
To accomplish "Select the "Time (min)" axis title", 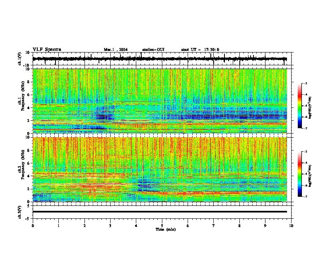I will pos(166,229).
